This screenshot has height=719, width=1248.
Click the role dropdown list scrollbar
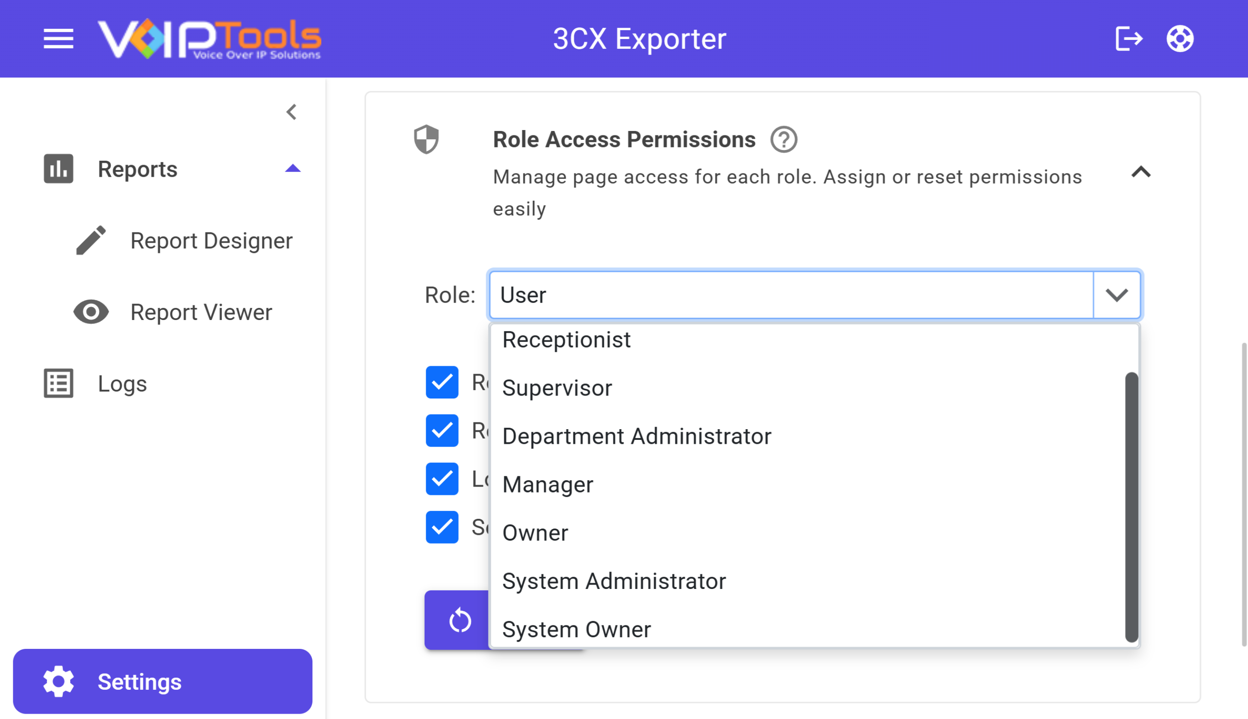click(x=1131, y=507)
